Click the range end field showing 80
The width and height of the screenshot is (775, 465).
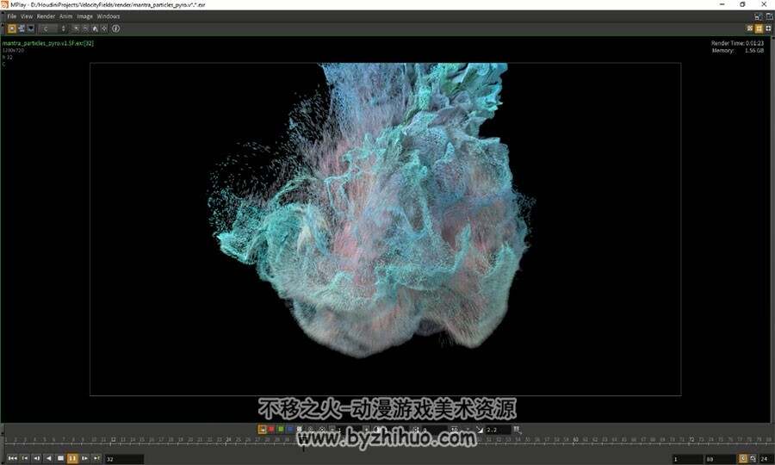click(x=720, y=459)
